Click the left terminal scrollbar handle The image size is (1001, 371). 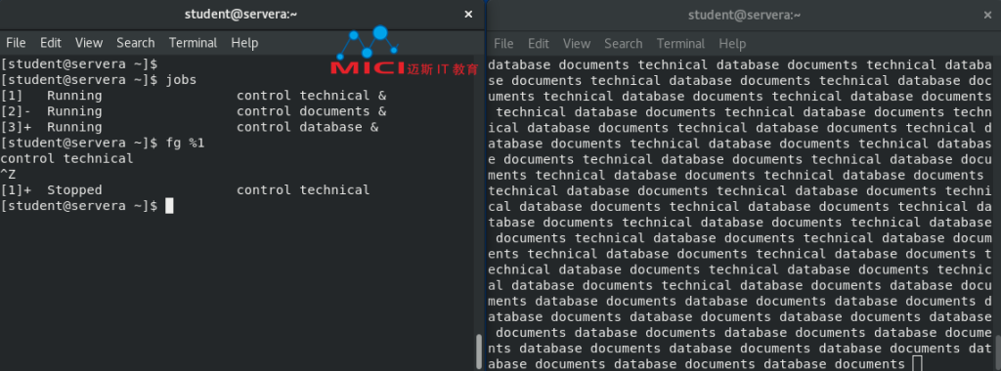(x=479, y=351)
